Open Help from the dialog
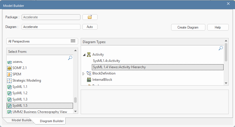 click(218, 27)
